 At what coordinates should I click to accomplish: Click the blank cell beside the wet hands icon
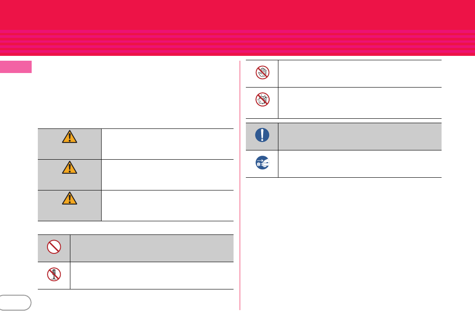tap(360, 73)
